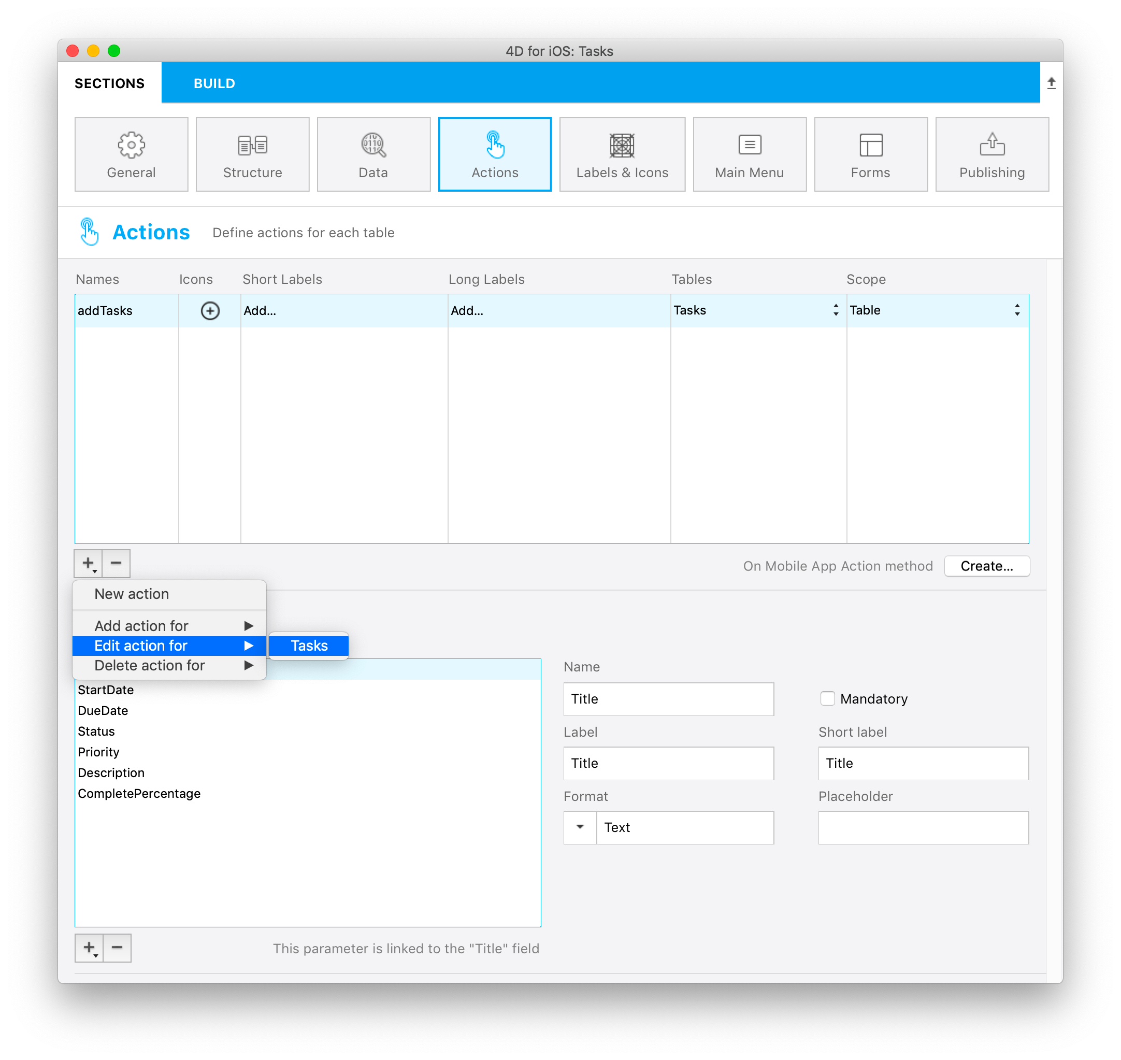The height and width of the screenshot is (1060, 1121).
Task: Click the plus icon in addTasks row
Action: [210, 311]
